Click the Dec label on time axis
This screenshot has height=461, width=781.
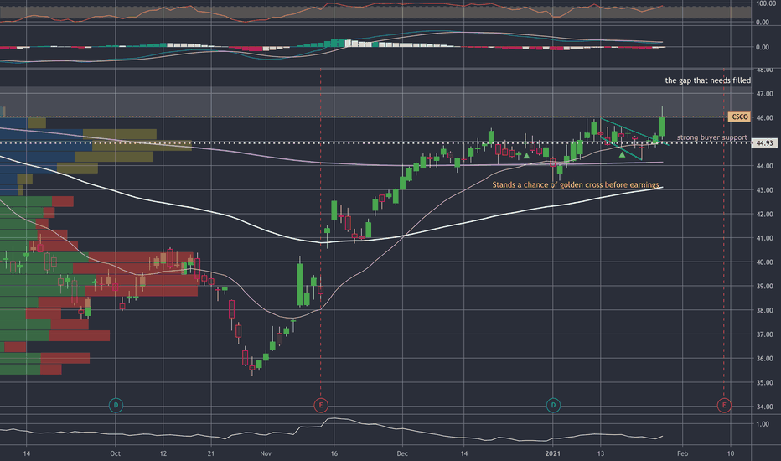(x=402, y=453)
